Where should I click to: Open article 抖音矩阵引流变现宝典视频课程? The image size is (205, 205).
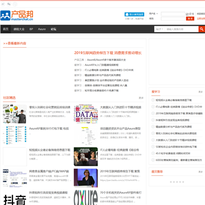tap(48, 192)
